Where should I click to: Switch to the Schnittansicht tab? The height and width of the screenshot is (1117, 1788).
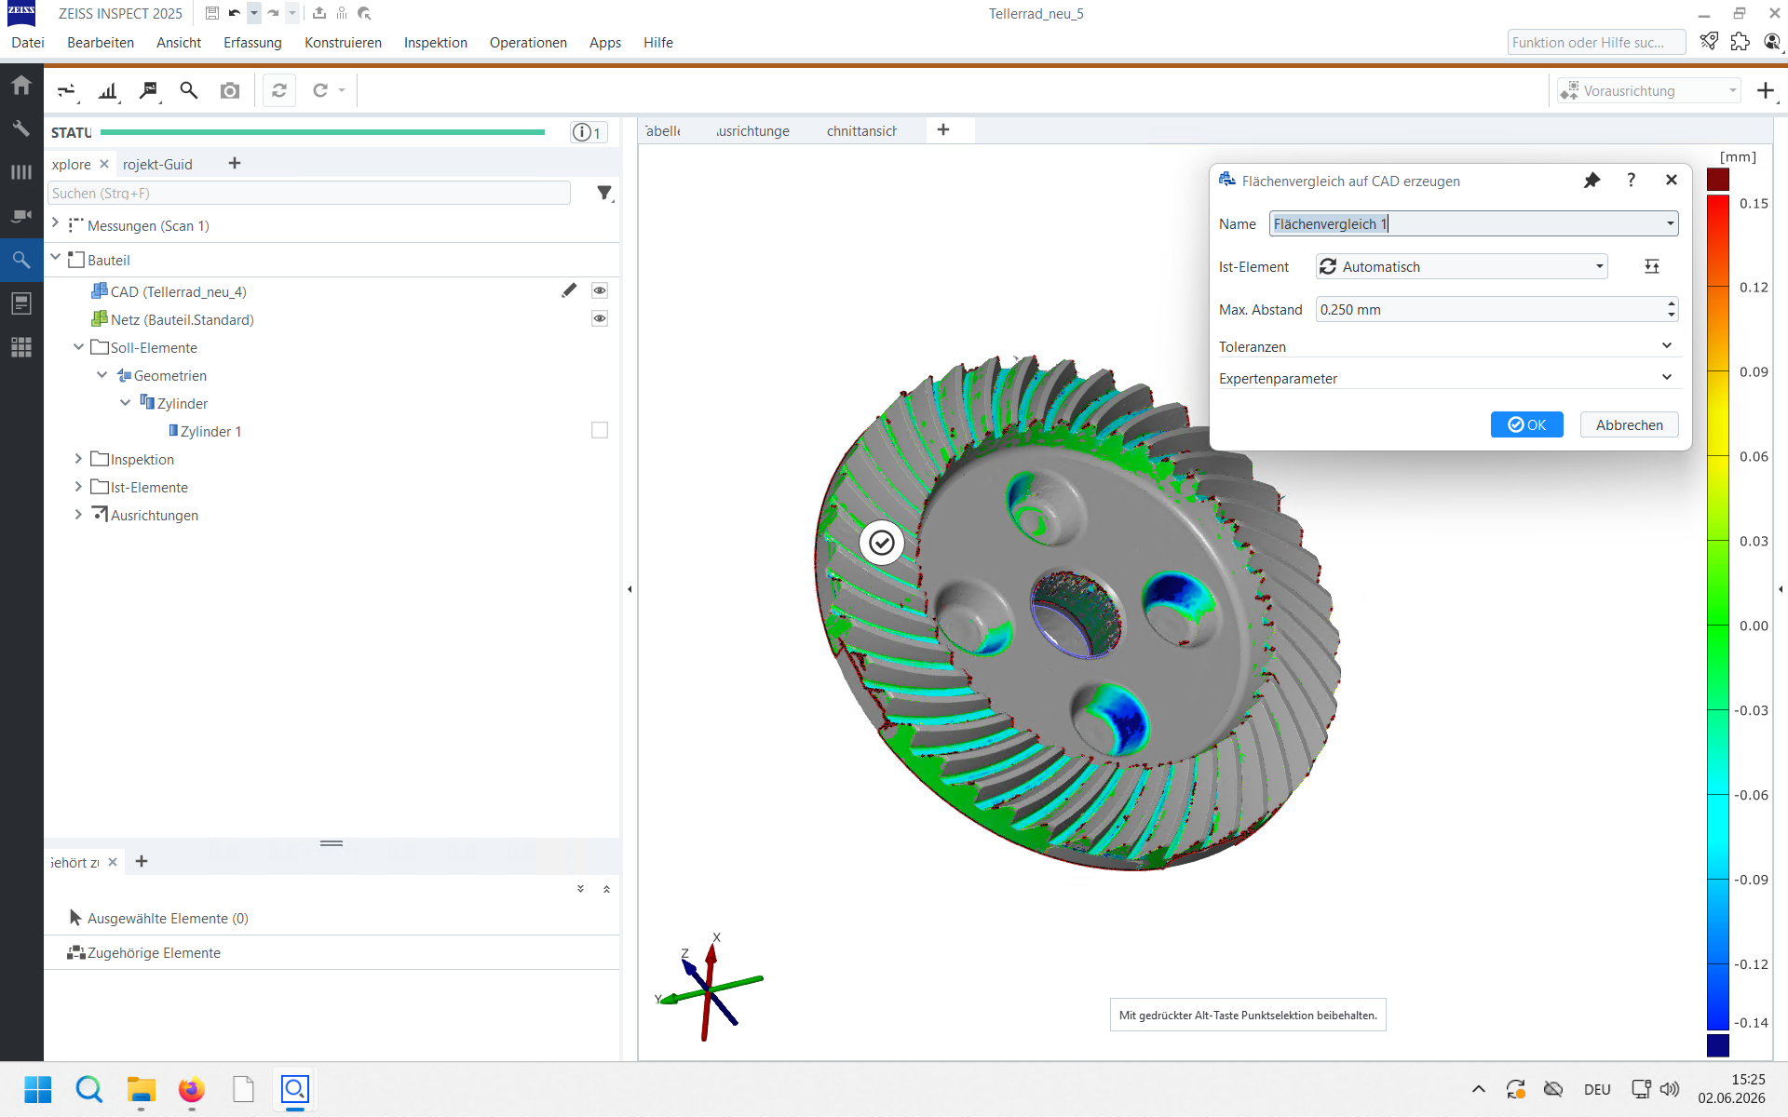[x=861, y=131]
